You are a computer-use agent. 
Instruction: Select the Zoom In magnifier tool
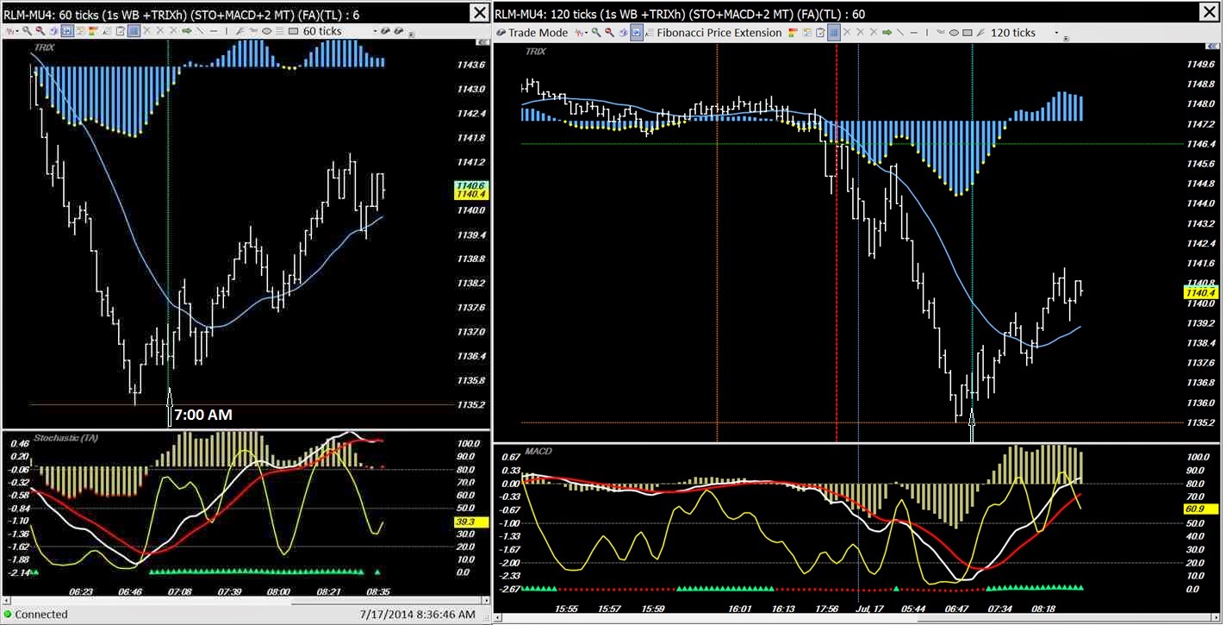(x=26, y=31)
